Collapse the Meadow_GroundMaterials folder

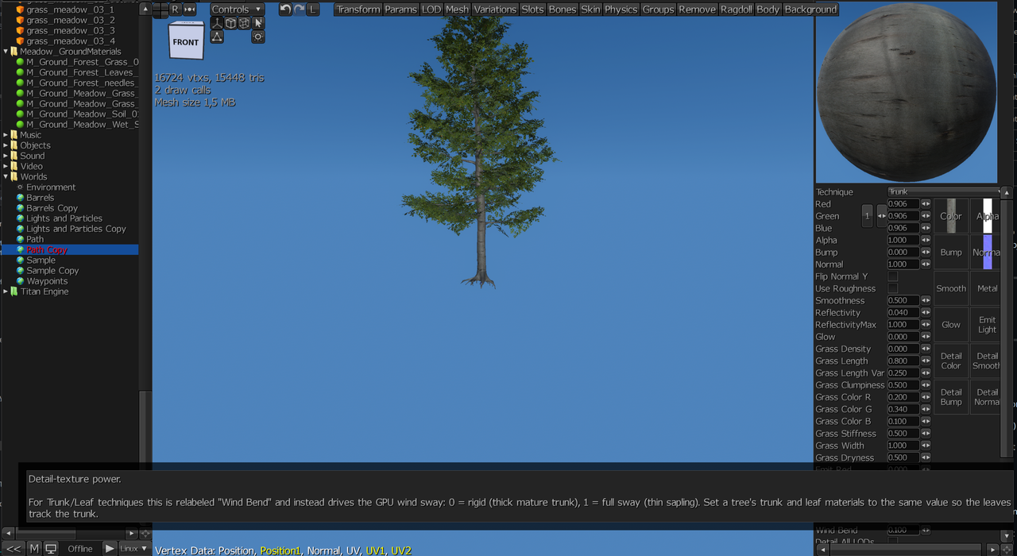click(6, 52)
